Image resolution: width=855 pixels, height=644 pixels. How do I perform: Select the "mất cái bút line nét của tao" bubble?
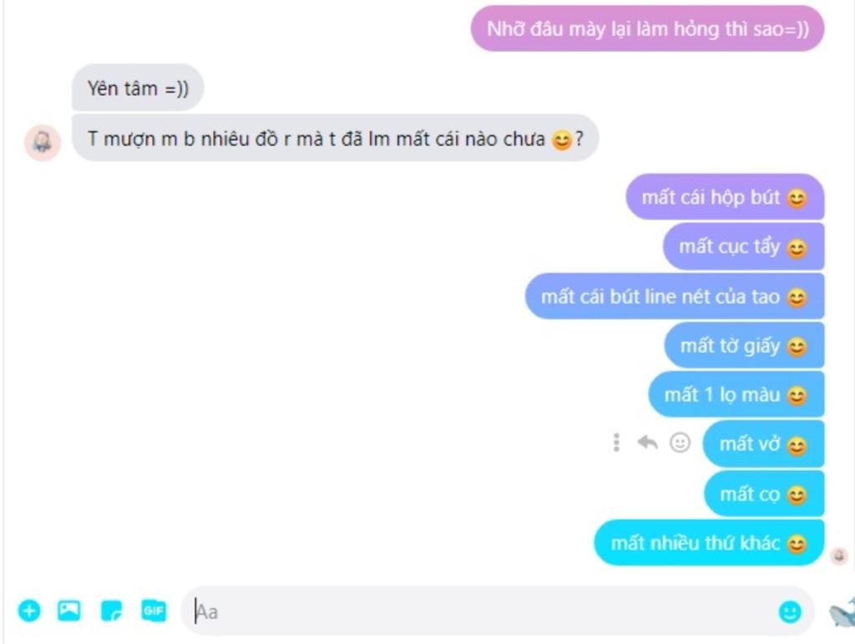coord(675,296)
